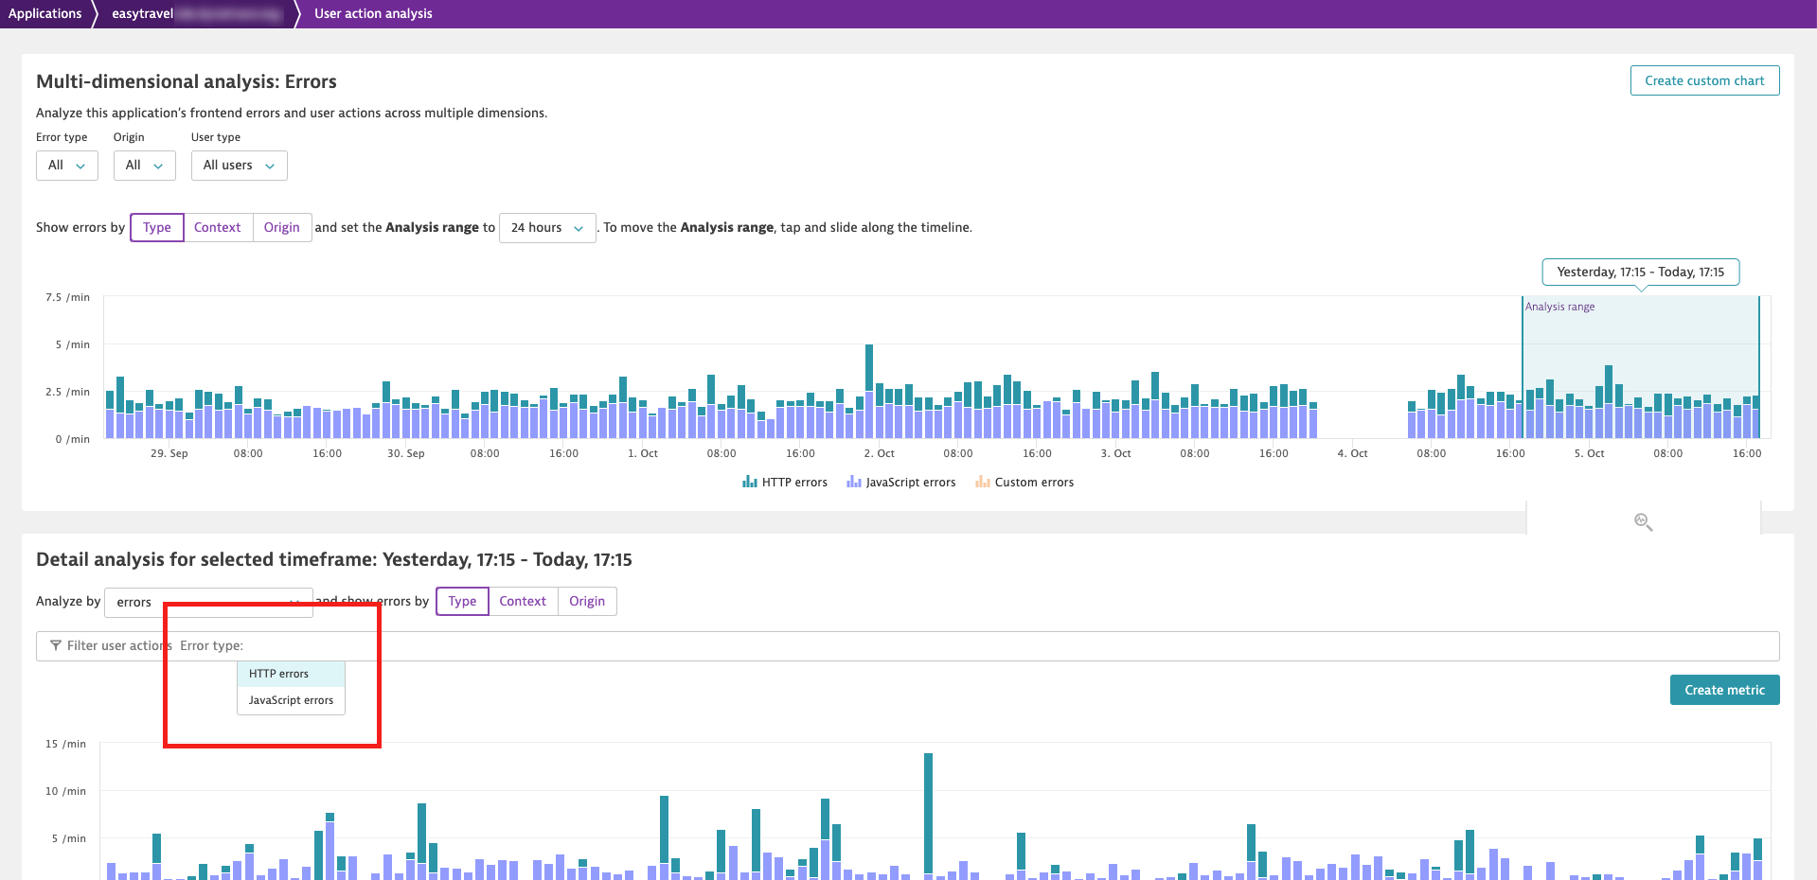The height and width of the screenshot is (880, 1817).
Task: Change the 24 hours analysis range dropdown
Action: pos(547,227)
